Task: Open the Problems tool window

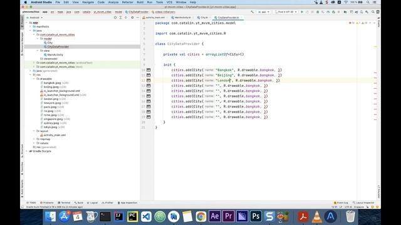Action: [x=47, y=202]
